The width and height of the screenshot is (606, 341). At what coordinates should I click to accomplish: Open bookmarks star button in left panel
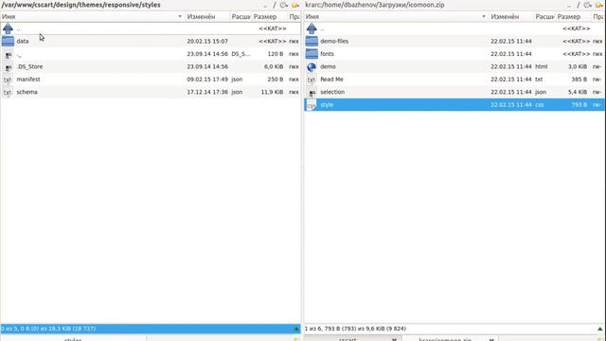tap(295, 5)
